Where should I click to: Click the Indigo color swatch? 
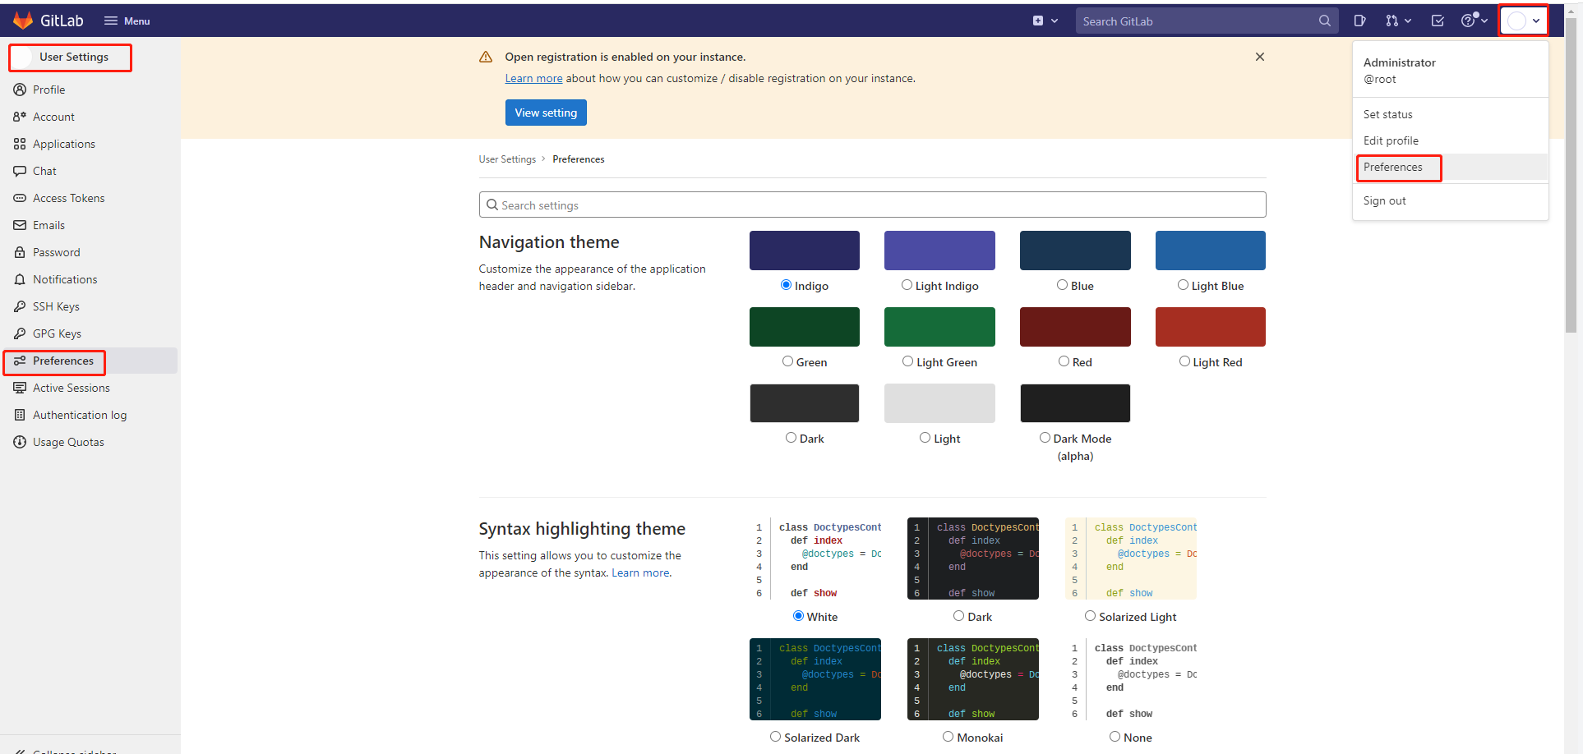coord(805,251)
